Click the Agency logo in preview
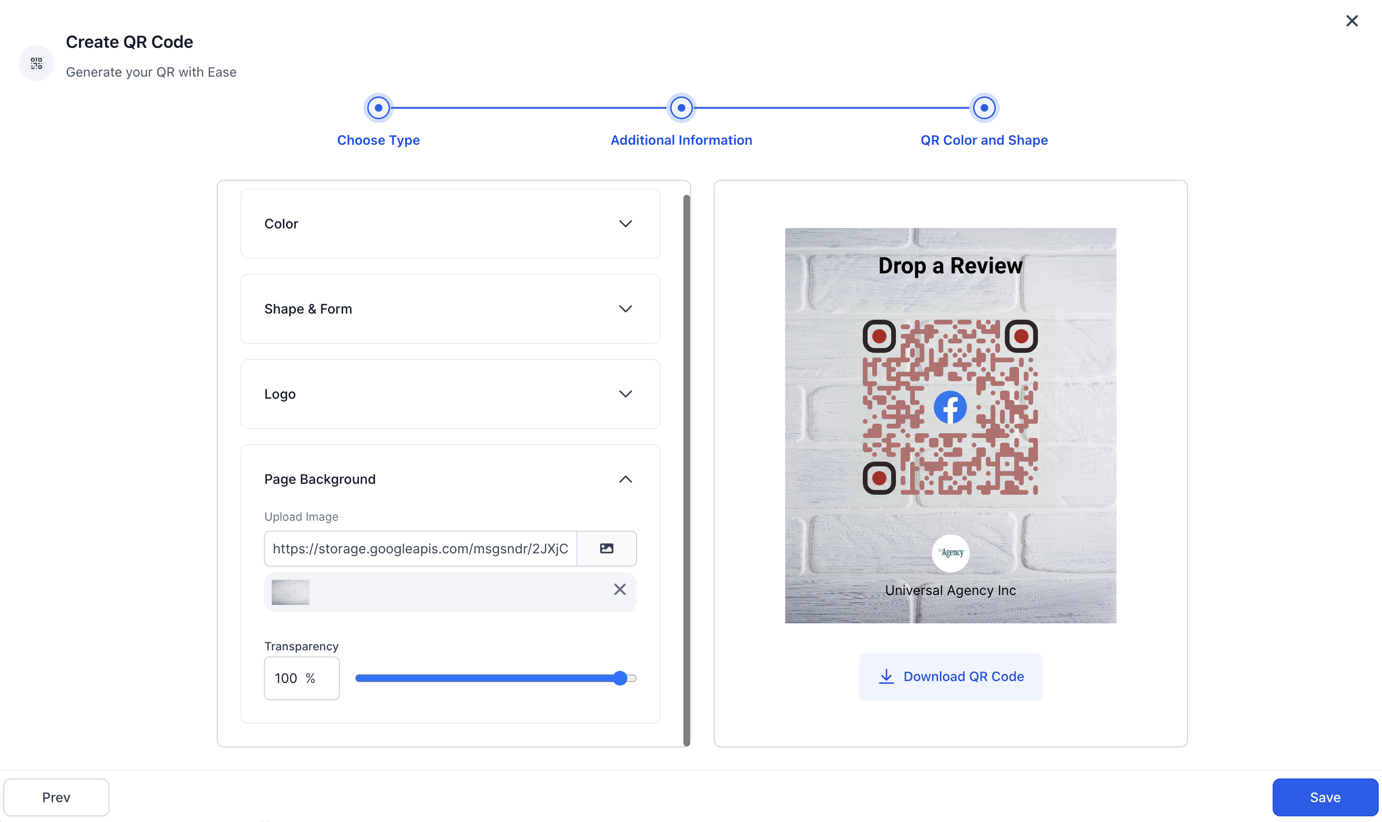The image size is (1382, 822). (x=950, y=553)
